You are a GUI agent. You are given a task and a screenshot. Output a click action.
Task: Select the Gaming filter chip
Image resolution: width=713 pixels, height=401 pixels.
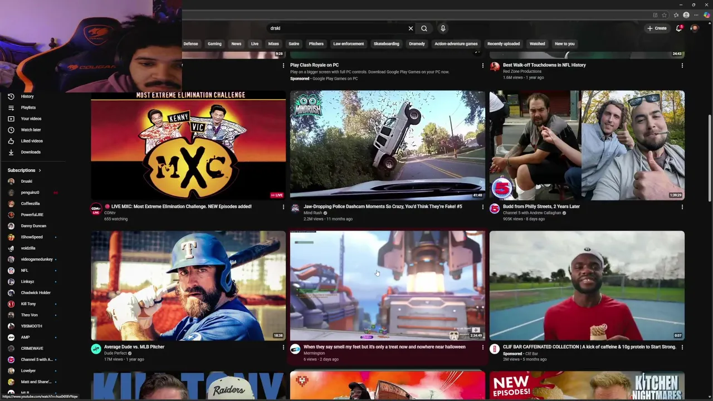[x=214, y=43]
